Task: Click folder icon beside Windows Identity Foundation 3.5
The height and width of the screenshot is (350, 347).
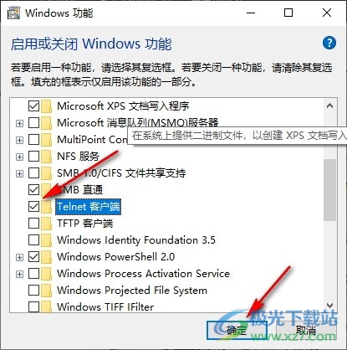Action: pos(47,240)
